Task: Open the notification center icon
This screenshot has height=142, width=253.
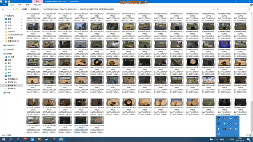Action: pos(249,139)
